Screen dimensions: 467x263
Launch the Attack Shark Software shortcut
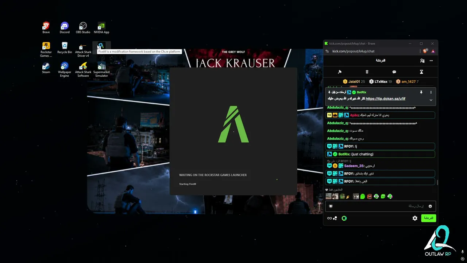click(83, 69)
